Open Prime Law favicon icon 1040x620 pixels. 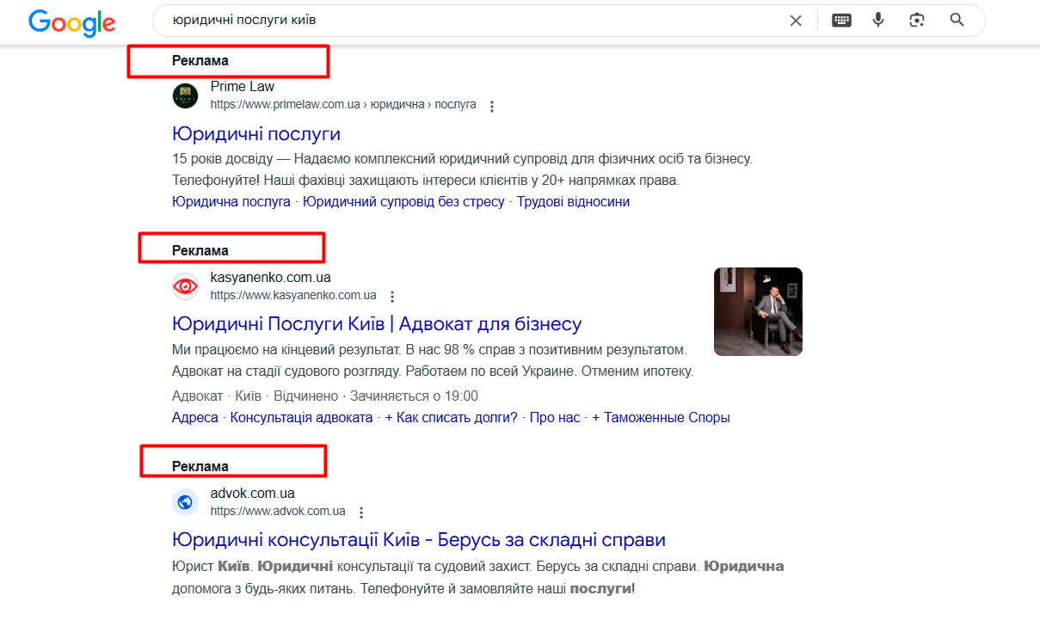tap(185, 95)
